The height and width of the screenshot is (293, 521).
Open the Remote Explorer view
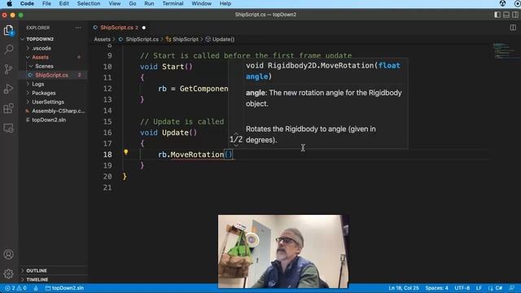(9, 128)
